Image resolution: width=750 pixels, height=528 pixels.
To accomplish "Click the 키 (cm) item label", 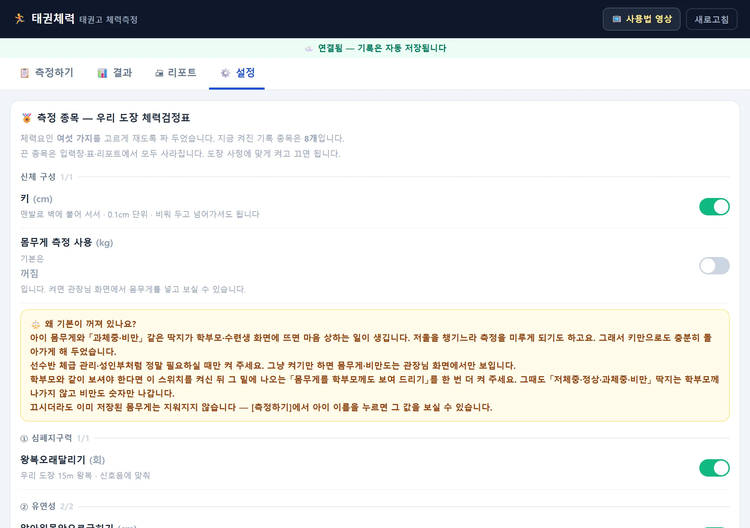I will pos(36,199).
